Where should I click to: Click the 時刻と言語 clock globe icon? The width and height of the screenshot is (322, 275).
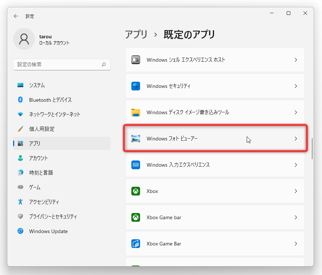(x=20, y=173)
